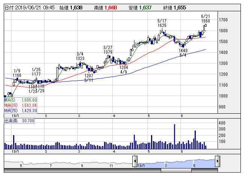Select the MA(25) legend entry
Image resolution: width=245 pixels, height=176 pixels.
tap(20, 105)
